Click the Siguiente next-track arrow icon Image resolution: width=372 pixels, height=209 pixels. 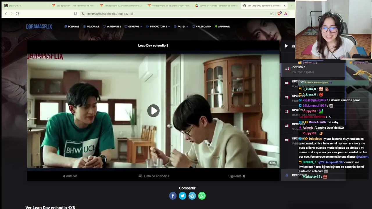(x=244, y=176)
